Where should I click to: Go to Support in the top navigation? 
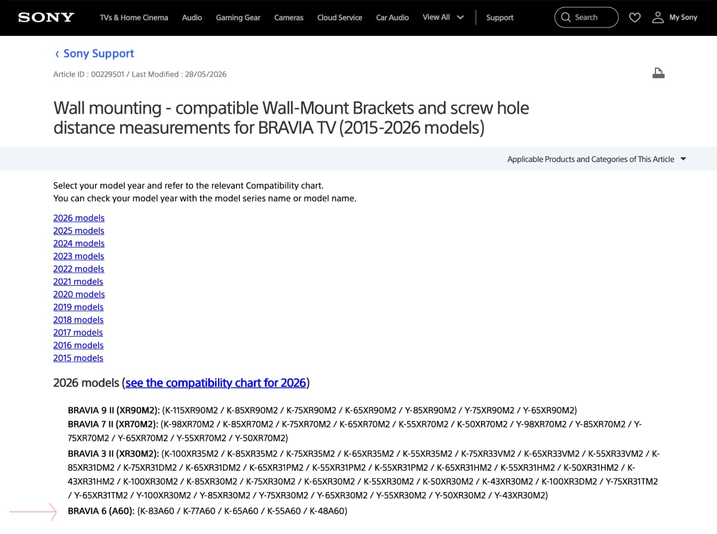(500, 17)
